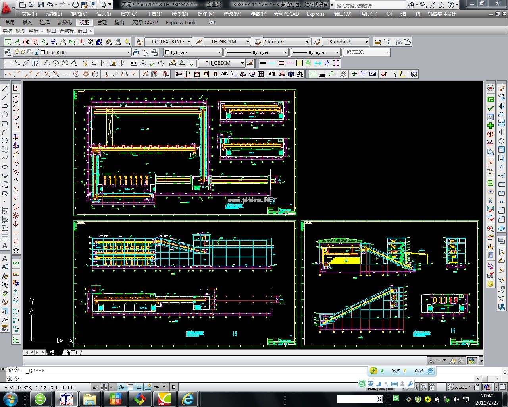The height and width of the screenshot is (407, 508).
Task: Click the Print icon in quick access toolbar
Action: coord(75,5)
